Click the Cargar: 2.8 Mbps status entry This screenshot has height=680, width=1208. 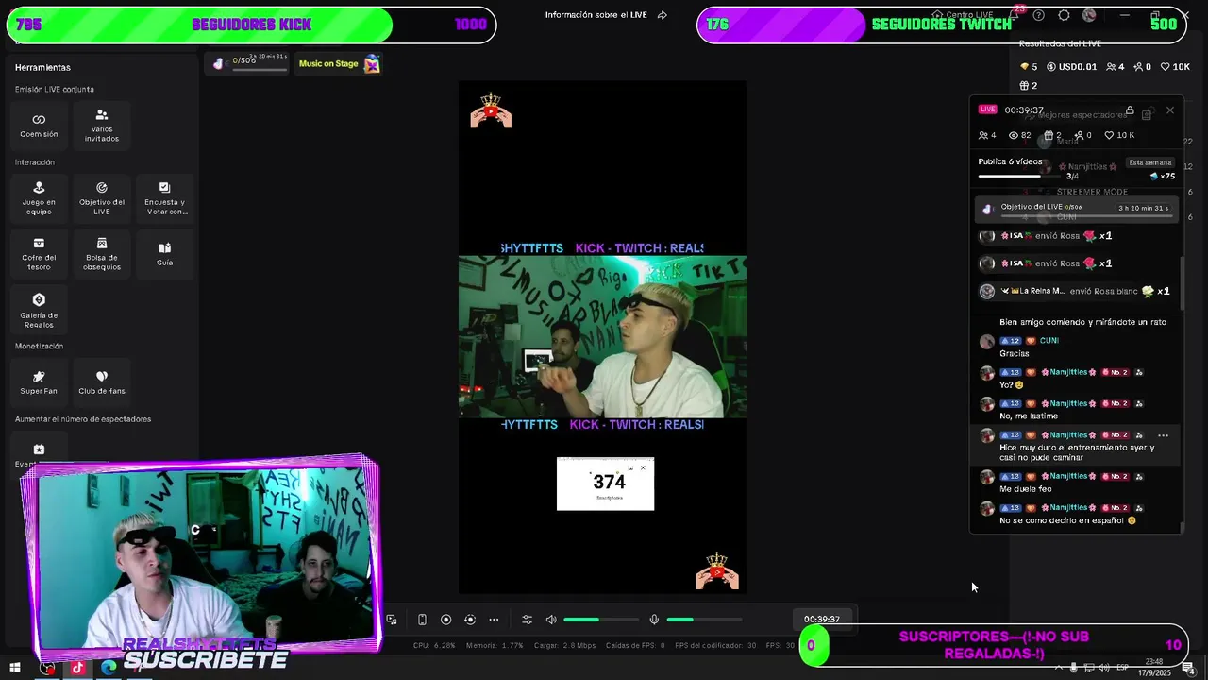[x=564, y=646]
